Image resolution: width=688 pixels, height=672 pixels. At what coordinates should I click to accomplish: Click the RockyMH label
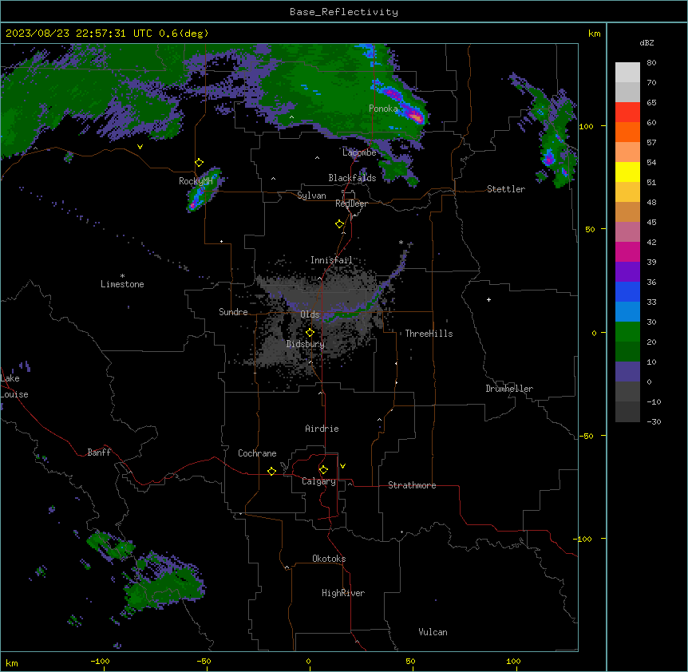click(196, 181)
